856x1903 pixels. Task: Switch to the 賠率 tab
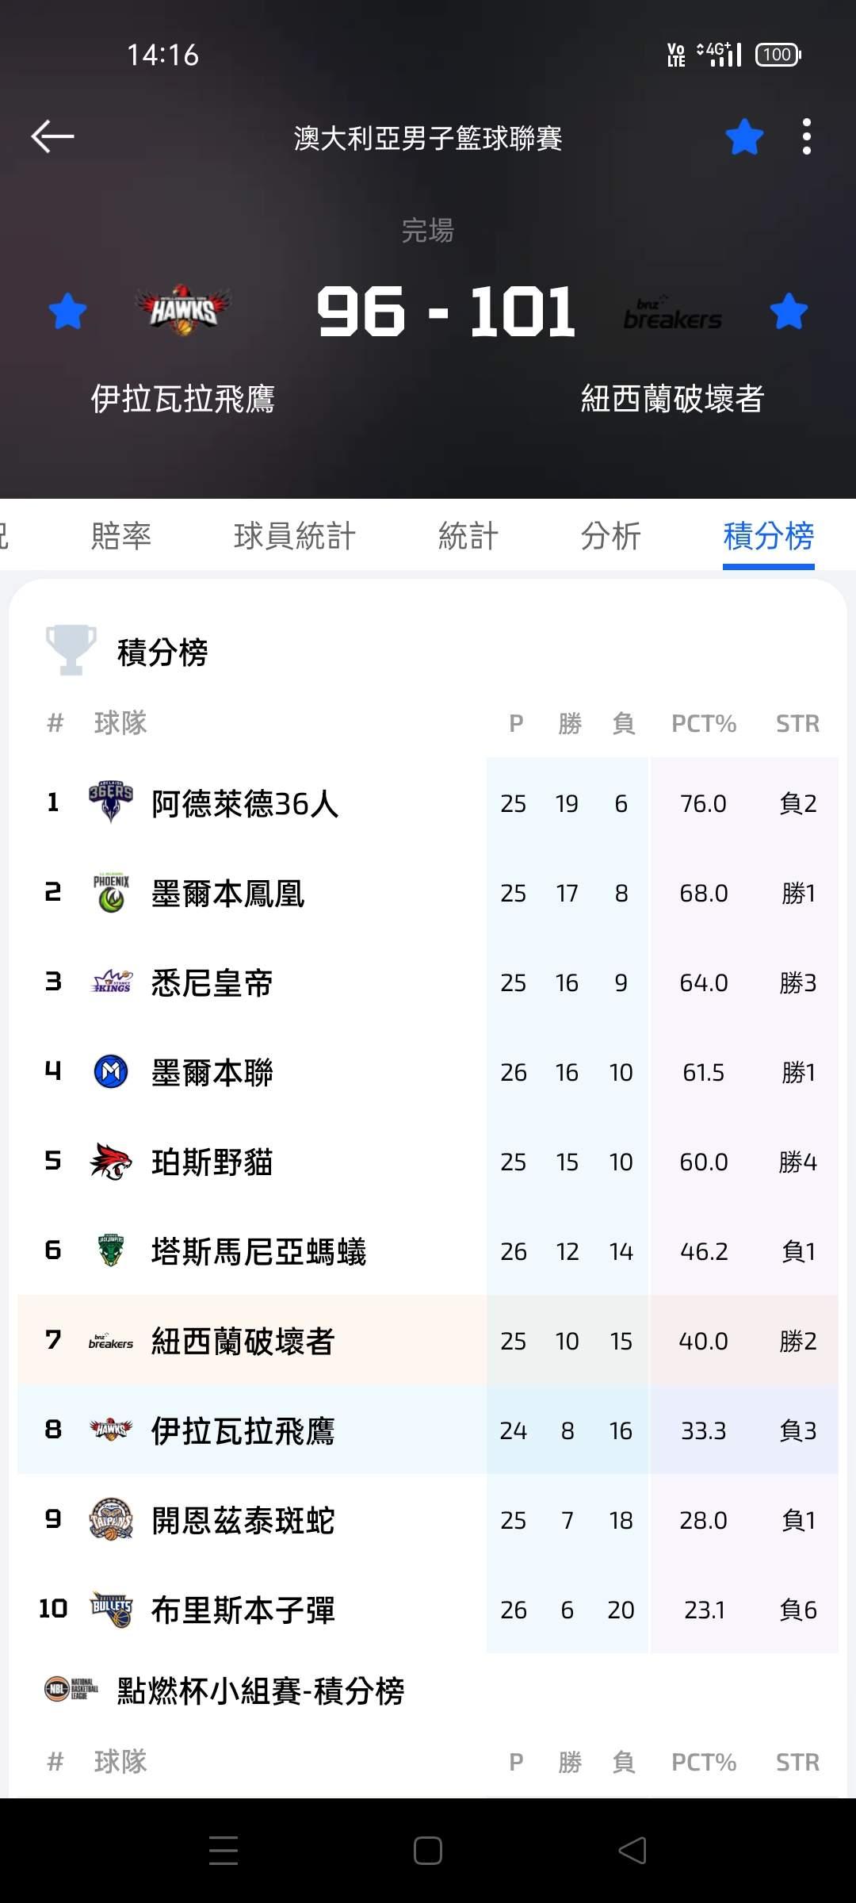tap(121, 536)
